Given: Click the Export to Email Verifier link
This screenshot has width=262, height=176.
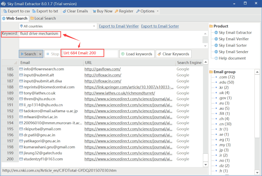Looking at the screenshot, I should click(x=119, y=26).
